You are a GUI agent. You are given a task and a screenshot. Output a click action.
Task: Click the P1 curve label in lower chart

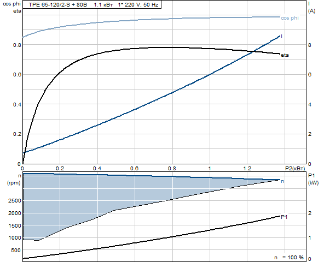point(285,217)
